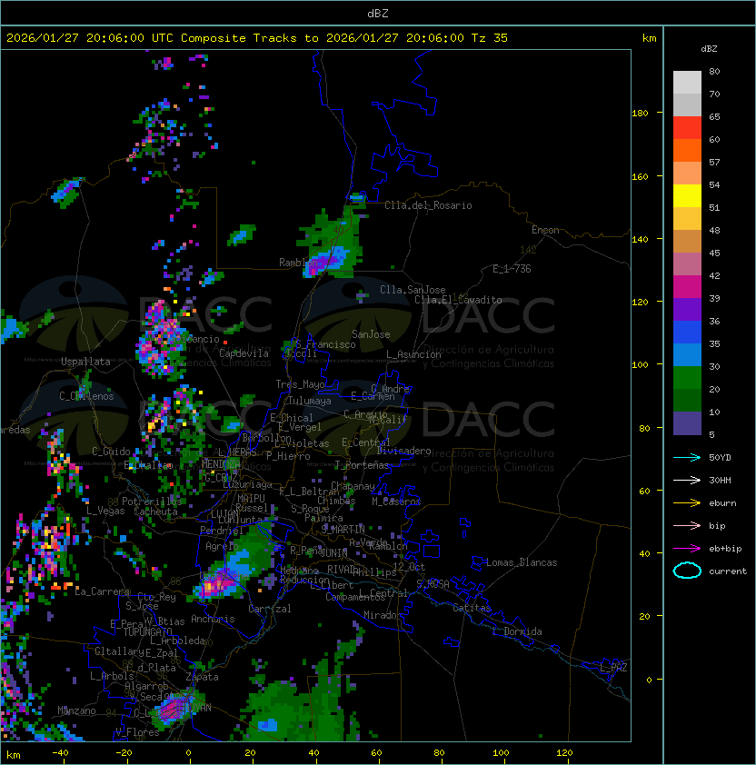Viewport: 756px width, 765px height.
Task: Click the Uspallata place label
Action: (86, 362)
